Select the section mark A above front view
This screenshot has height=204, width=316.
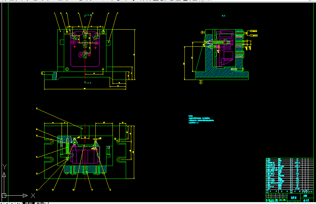coord(91,15)
